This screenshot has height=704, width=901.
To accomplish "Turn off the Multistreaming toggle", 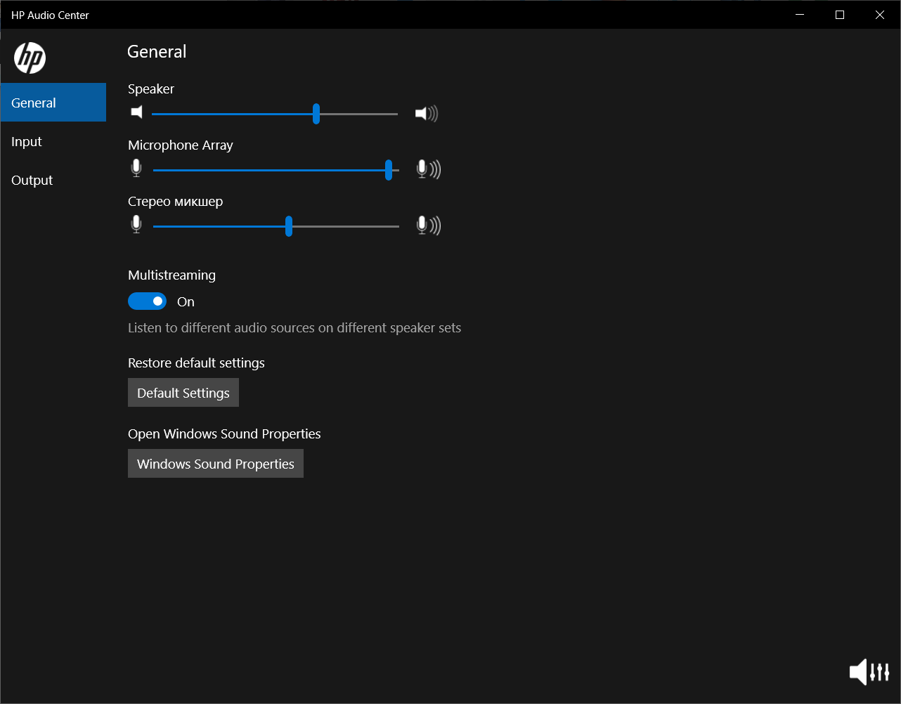I will (x=148, y=301).
